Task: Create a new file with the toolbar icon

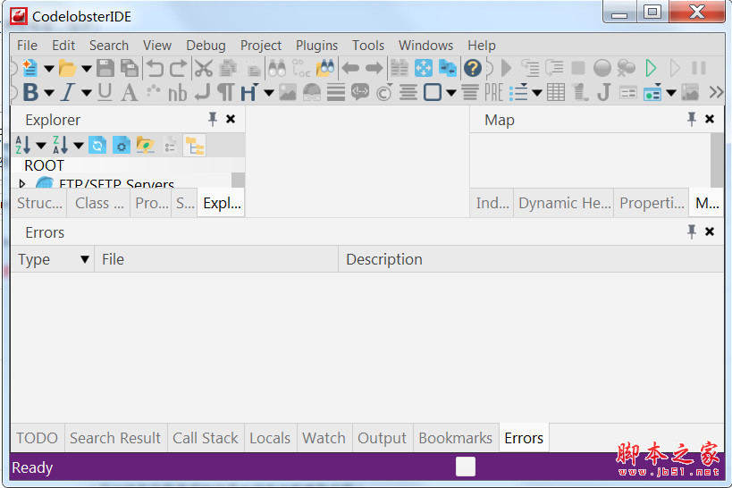Action: pyautogui.click(x=29, y=68)
